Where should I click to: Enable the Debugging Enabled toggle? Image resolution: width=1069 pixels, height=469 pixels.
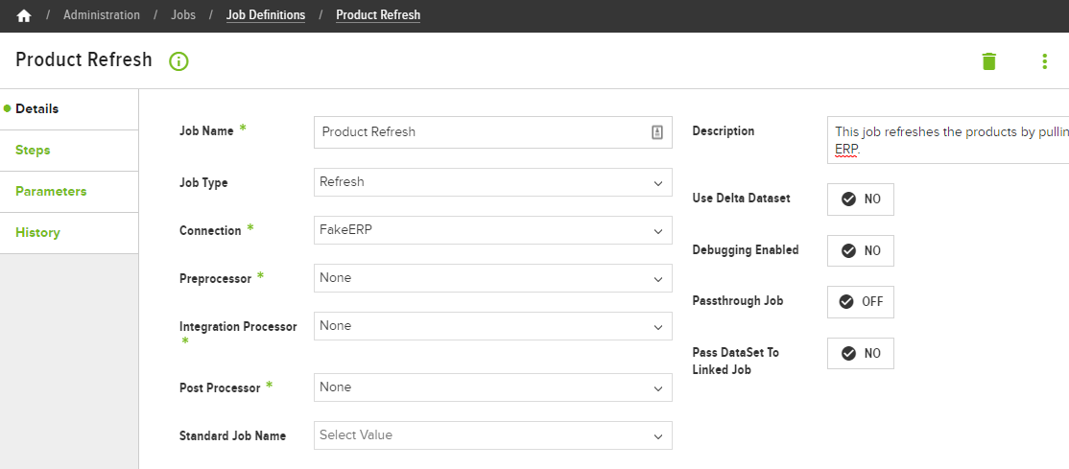click(861, 251)
